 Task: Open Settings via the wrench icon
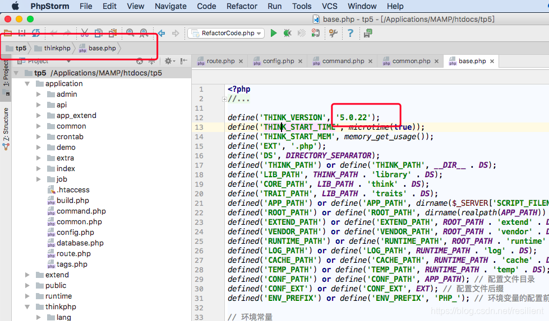click(333, 33)
